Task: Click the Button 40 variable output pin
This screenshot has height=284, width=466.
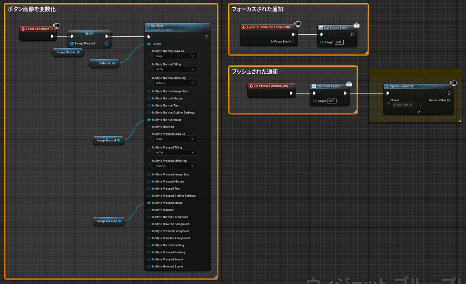Action: coord(114,63)
